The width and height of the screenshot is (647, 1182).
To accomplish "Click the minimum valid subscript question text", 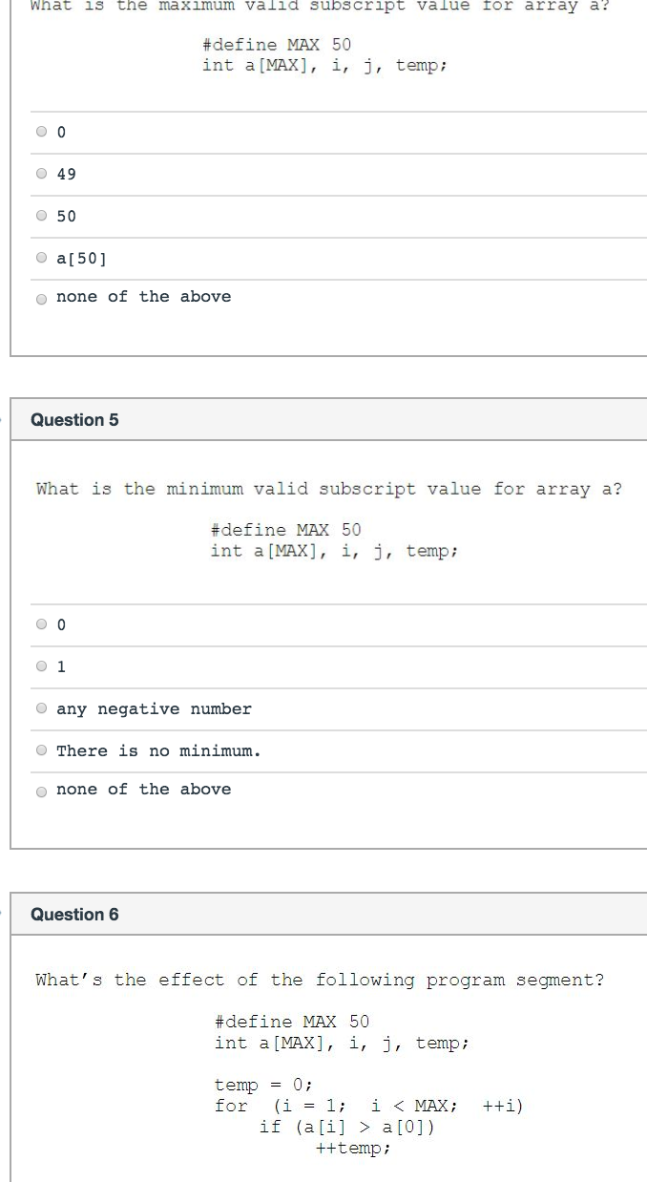I will (328, 490).
